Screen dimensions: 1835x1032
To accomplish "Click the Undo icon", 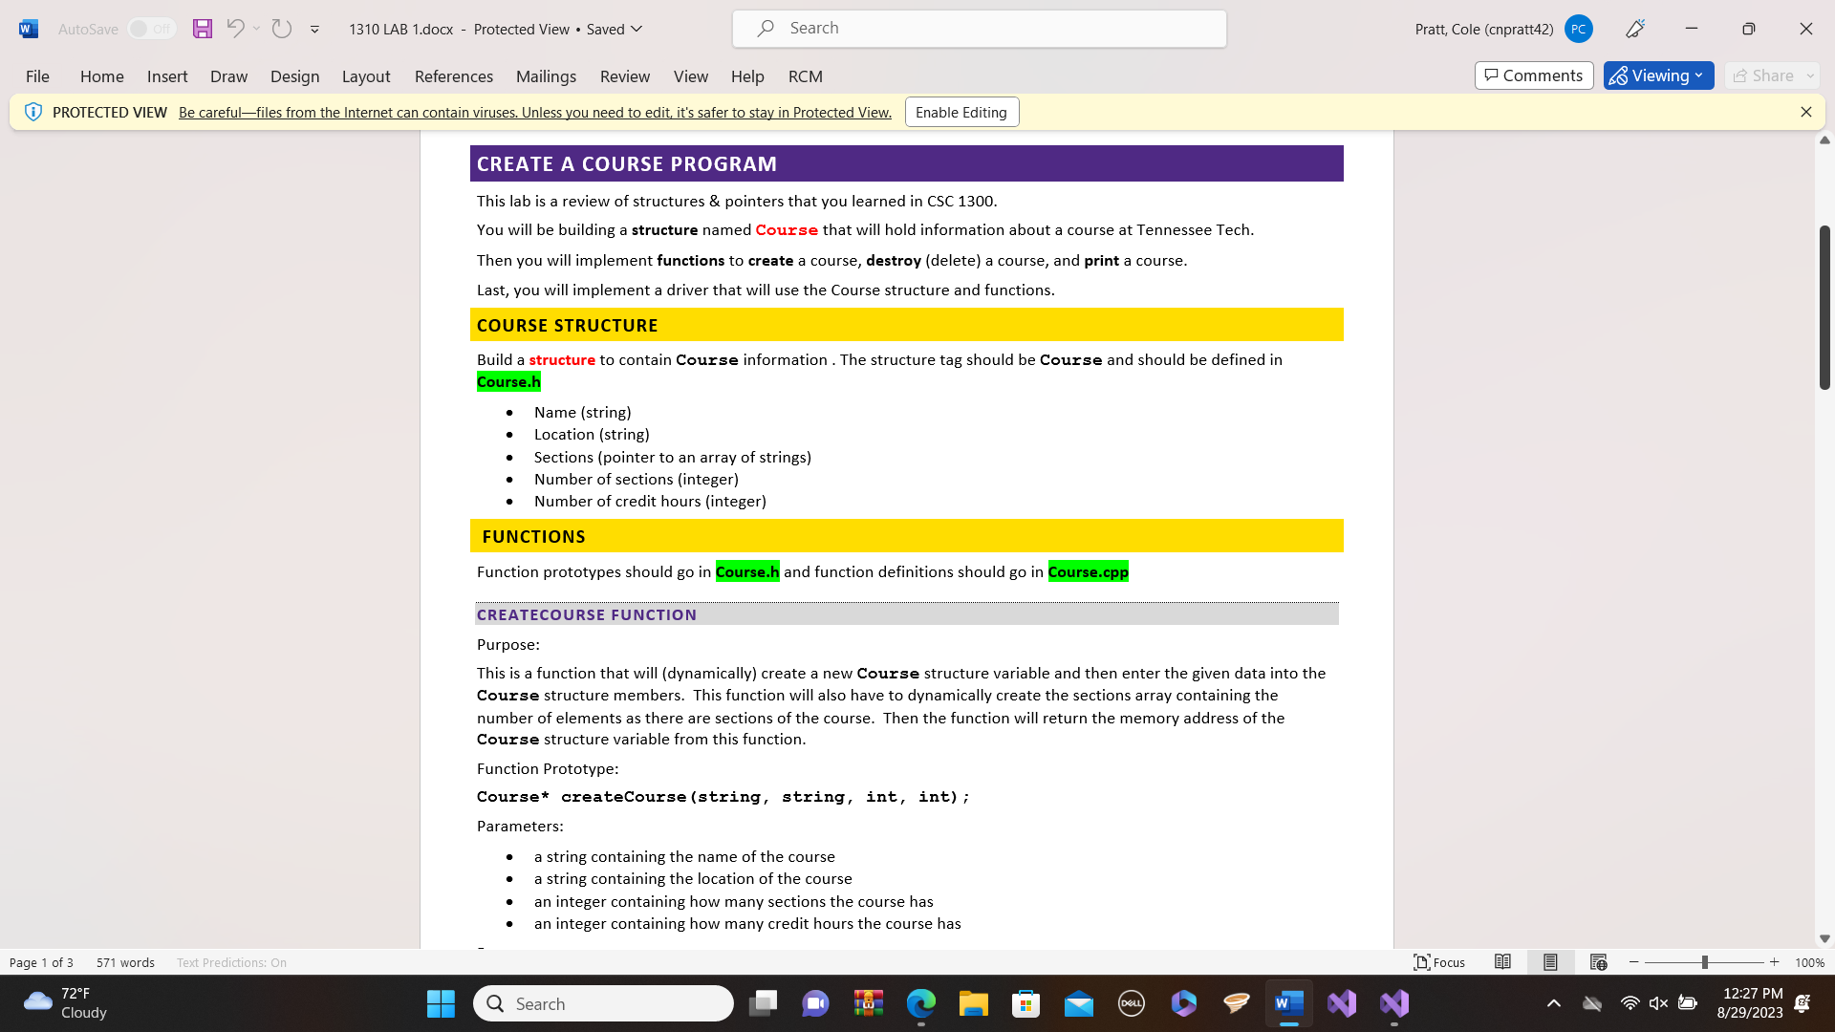I will pos(236,29).
